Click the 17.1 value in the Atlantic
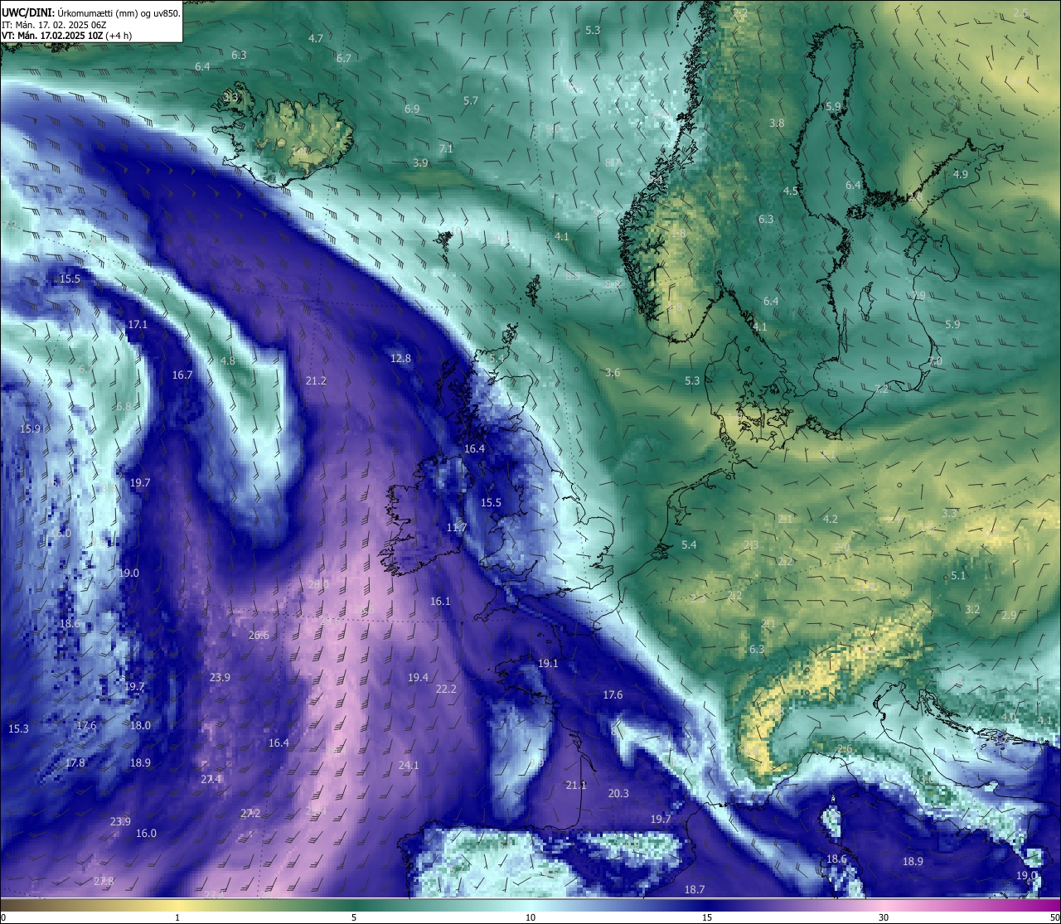Viewport: 1061px width, 924px height. point(138,325)
